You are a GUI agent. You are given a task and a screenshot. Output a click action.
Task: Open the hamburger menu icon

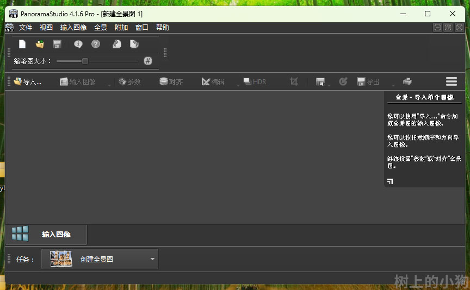tap(451, 81)
